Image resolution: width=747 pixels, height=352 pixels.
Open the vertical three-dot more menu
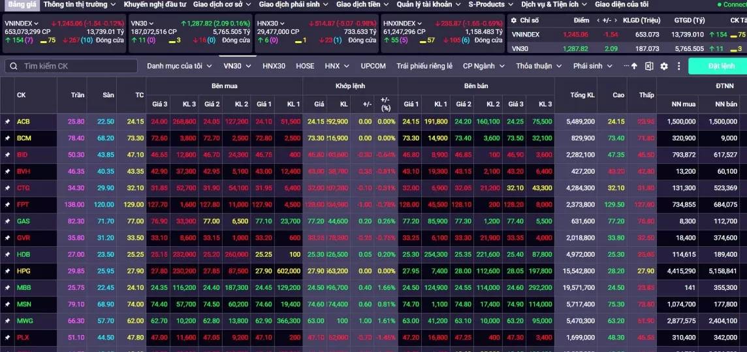pyautogui.click(x=679, y=66)
